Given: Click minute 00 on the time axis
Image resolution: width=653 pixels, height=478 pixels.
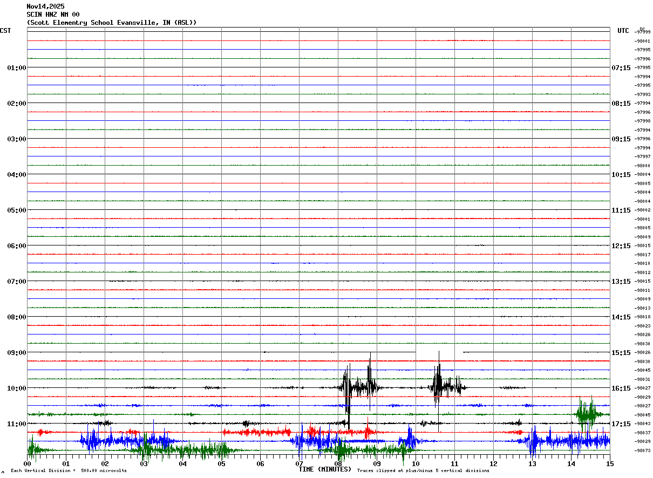Looking at the screenshot, I should [28, 463].
